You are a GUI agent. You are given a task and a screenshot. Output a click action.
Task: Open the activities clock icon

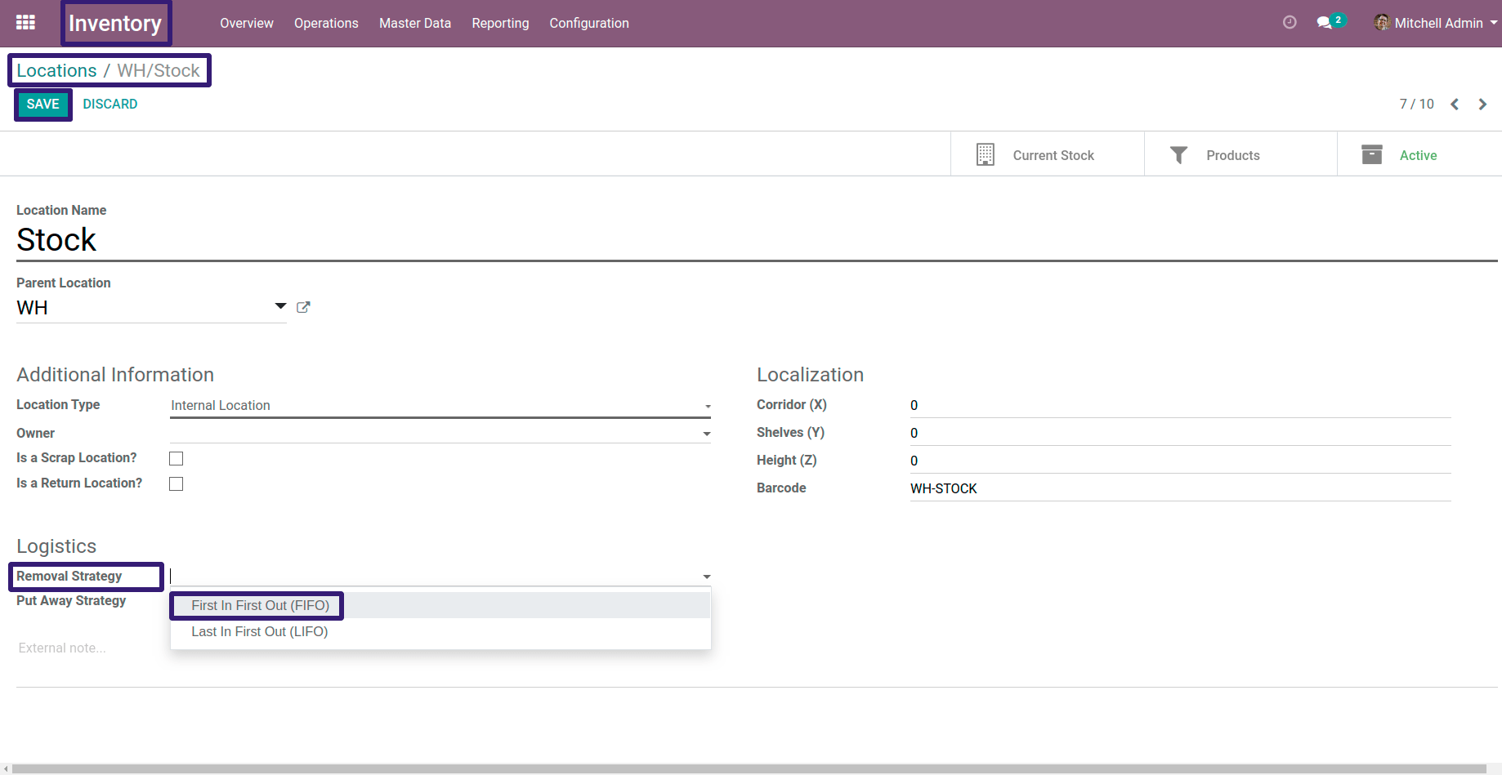point(1290,23)
